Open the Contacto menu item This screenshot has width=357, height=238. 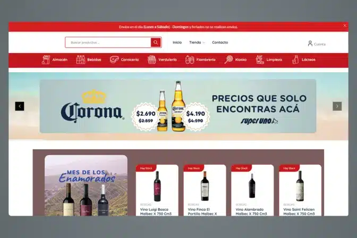[220, 42]
